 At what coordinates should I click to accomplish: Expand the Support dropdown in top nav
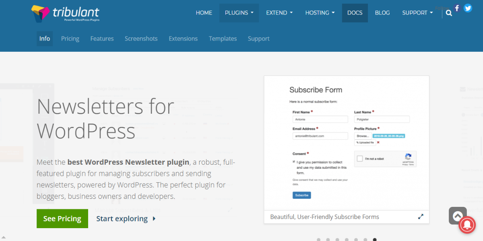coord(417,13)
